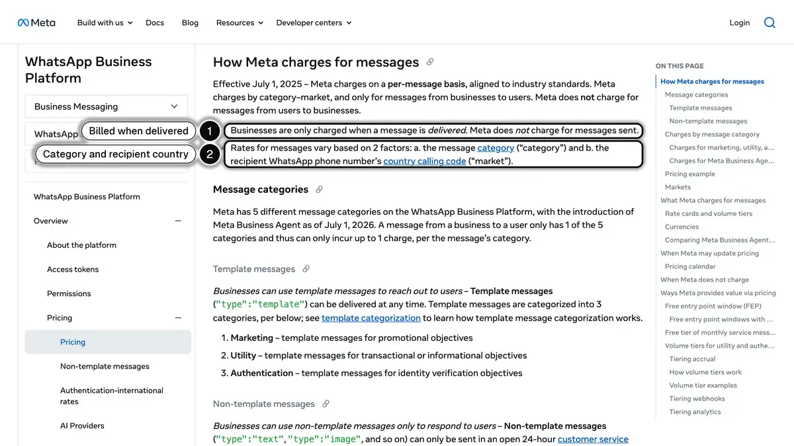Jump to Markets section
The width and height of the screenshot is (794, 446).
point(678,187)
